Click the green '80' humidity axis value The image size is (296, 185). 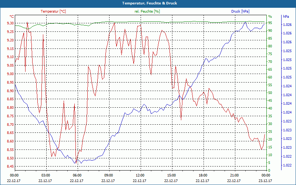click(270, 46)
